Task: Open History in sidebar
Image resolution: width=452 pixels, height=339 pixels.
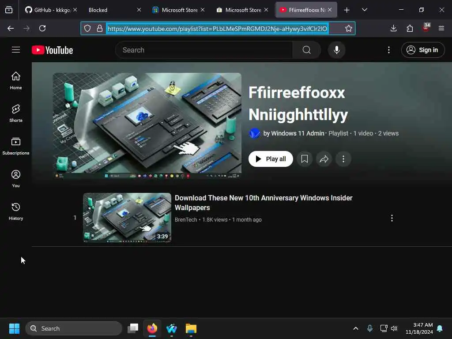Action: pyautogui.click(x=16, y=211)
